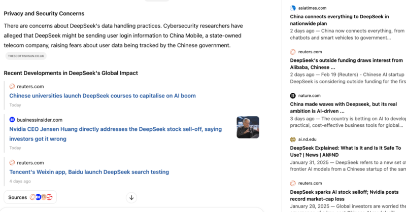This screenshot has height=212, width=406.
Task: Click reuters favicon above Chinese universities article
Action: 12,86
